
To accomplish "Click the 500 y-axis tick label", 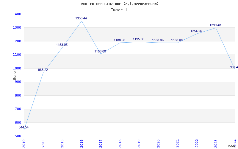I will (x=18, y=136).
